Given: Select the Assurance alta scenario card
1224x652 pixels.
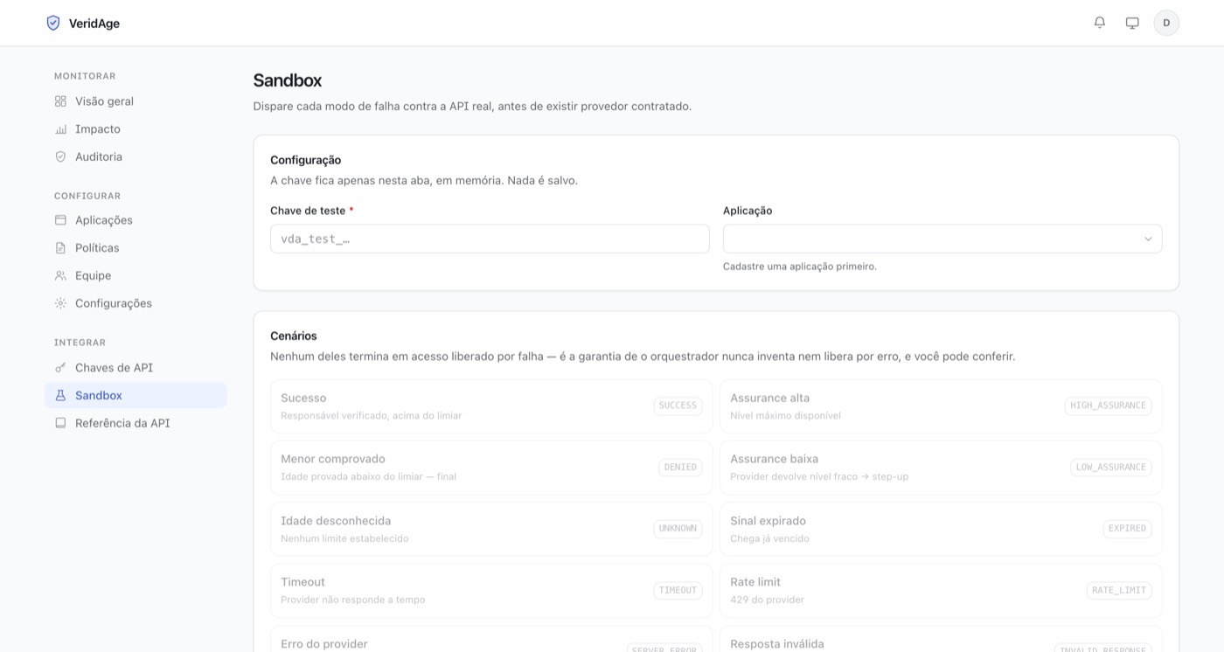Looking at the screenshot, I should [941, 406].
